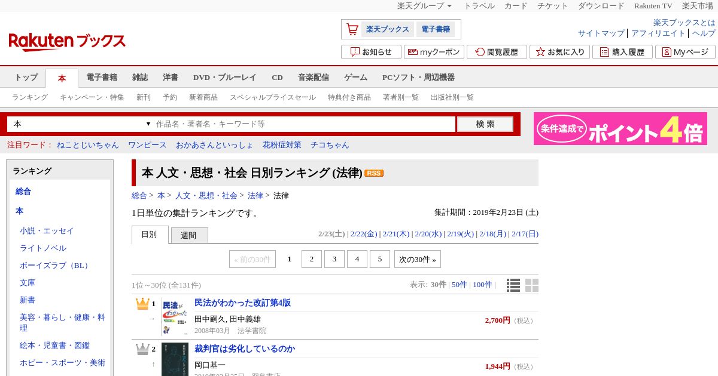Viewport: 718px width, 376px height.
Task: Click the Rakuten Books logo
Action: [x=67, y=41]
